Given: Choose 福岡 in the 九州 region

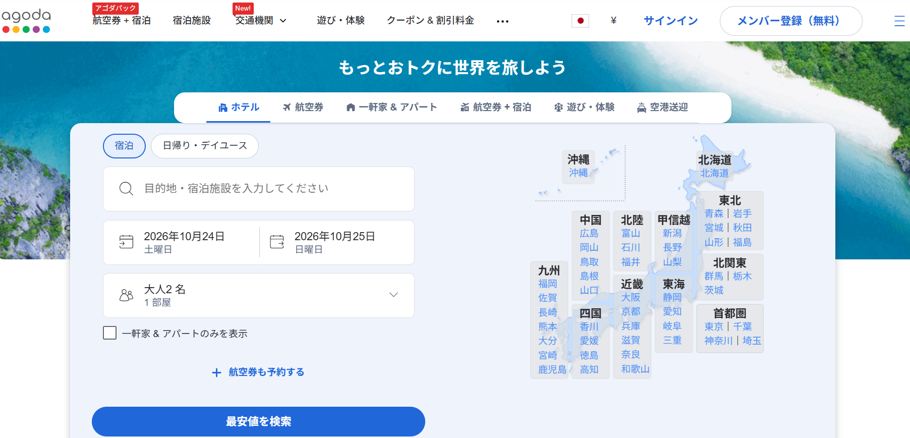Looking at the screenshot, I should 548,284.
